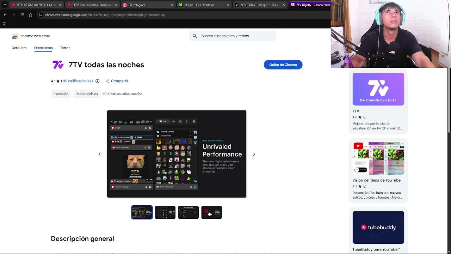Show previous screenshot in carousel
Screen dimensions: 451x254
pyautogui.click(x=99, y=154)
